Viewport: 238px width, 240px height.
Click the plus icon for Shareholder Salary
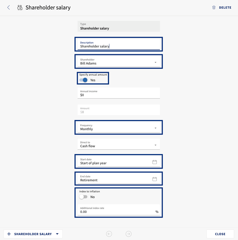[9, 234]
